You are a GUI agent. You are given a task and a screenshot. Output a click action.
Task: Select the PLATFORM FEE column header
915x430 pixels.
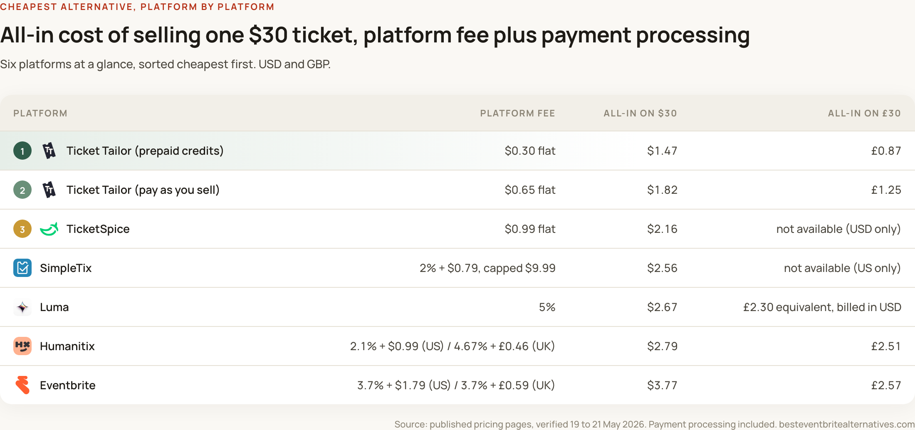tap(517, 113)
